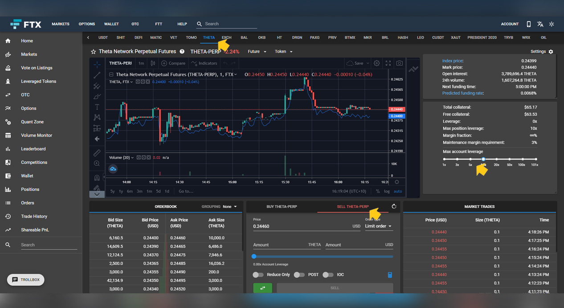Set max account leverage to 1x
564x308 pixels.
[444, 159]
